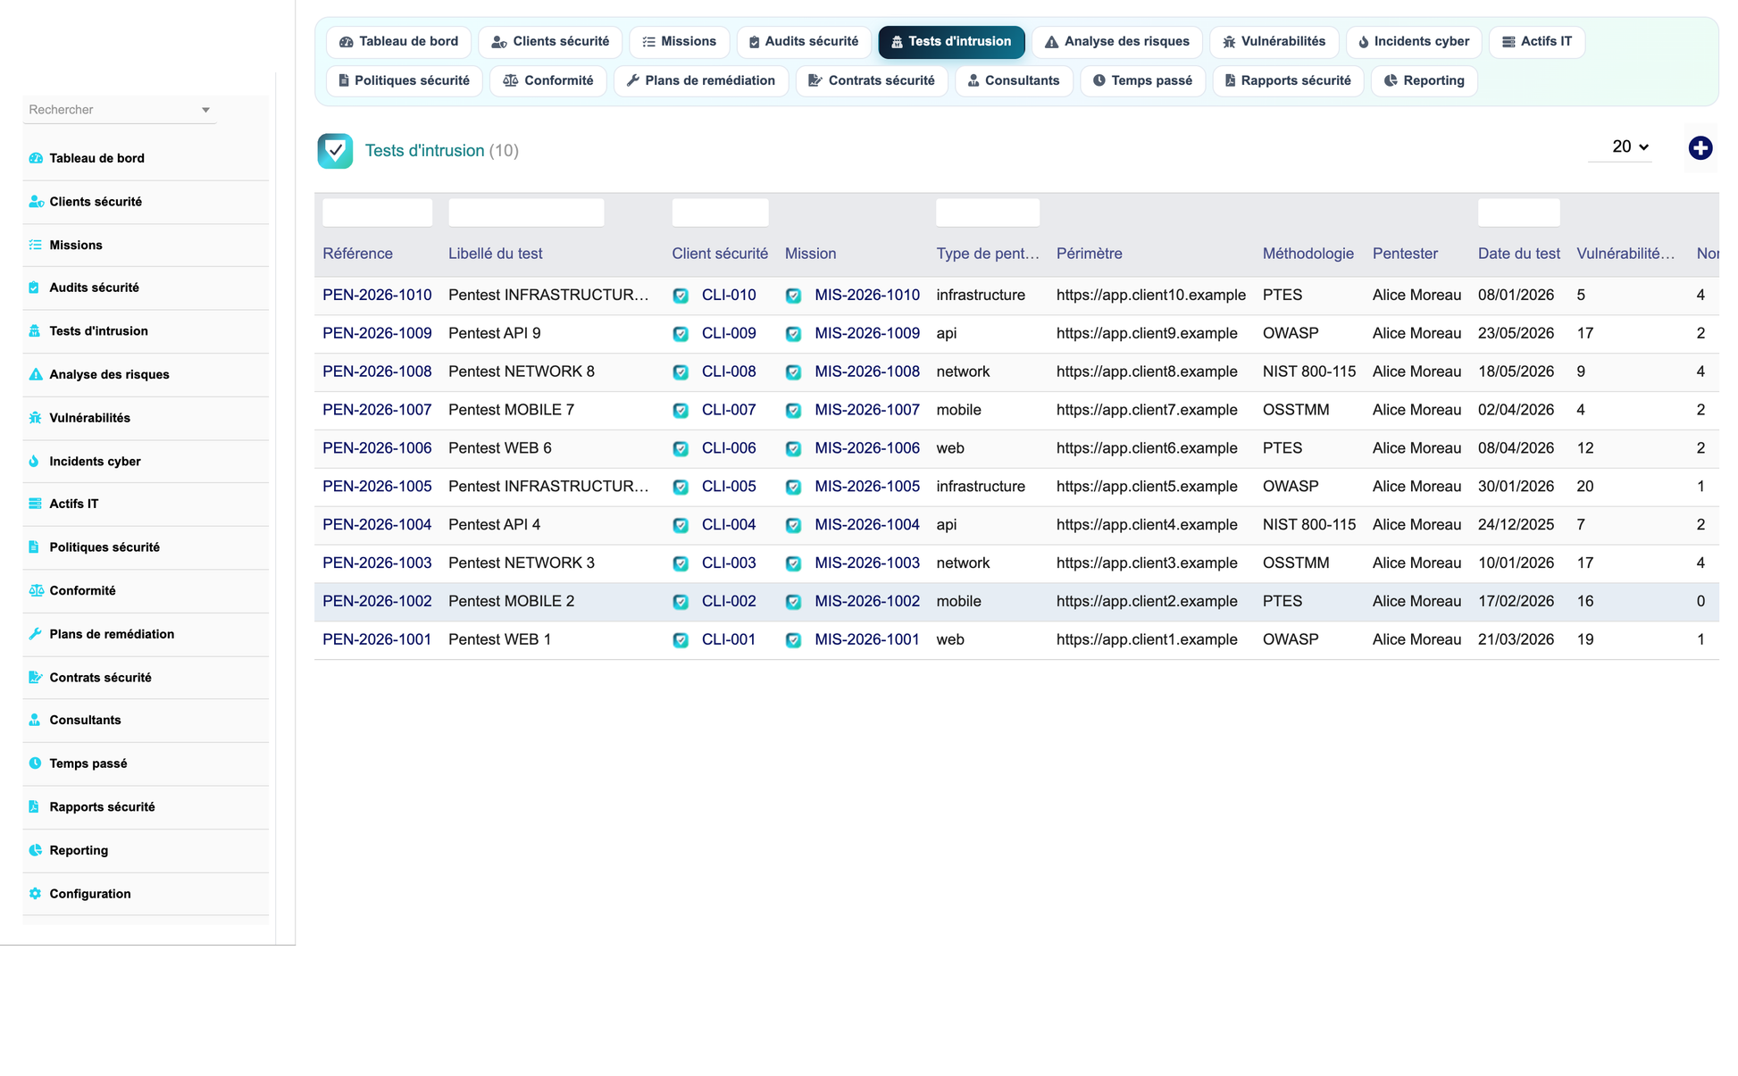Click the date 17/02/2026 cell
The width and height of the screenshot is (1738, 1076).
coord(1516,601)
